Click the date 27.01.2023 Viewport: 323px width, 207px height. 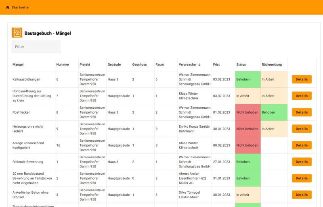[221, 162]
